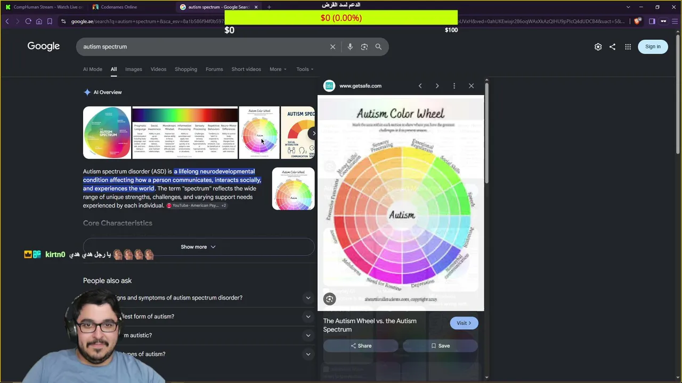Open color wheel thumbnail beside definition

point(294,189)
